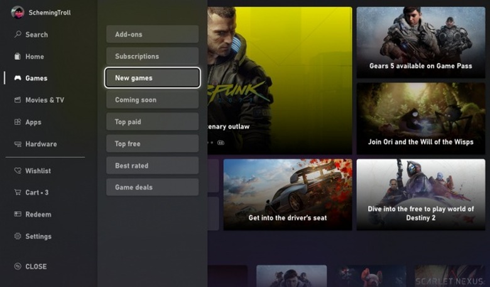Open the Gears 5 Game Pass tile

click(420, 43)
